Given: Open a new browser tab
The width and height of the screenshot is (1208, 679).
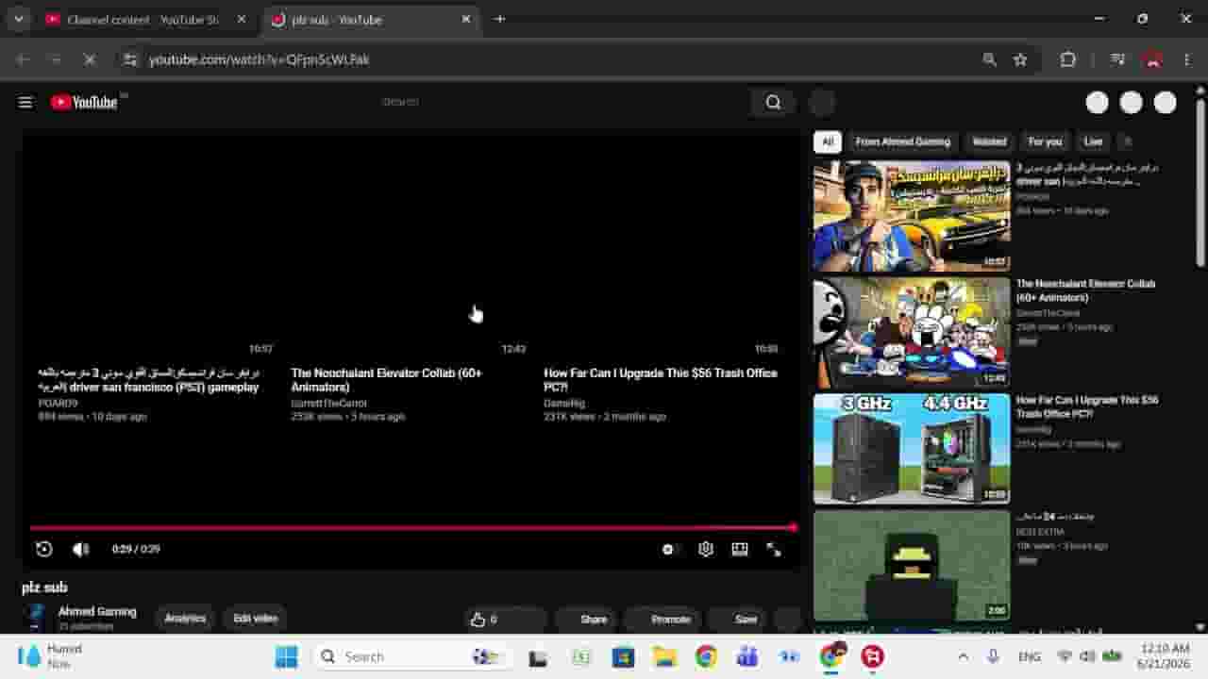Looking at the screenshot, I should click(499, 19).
